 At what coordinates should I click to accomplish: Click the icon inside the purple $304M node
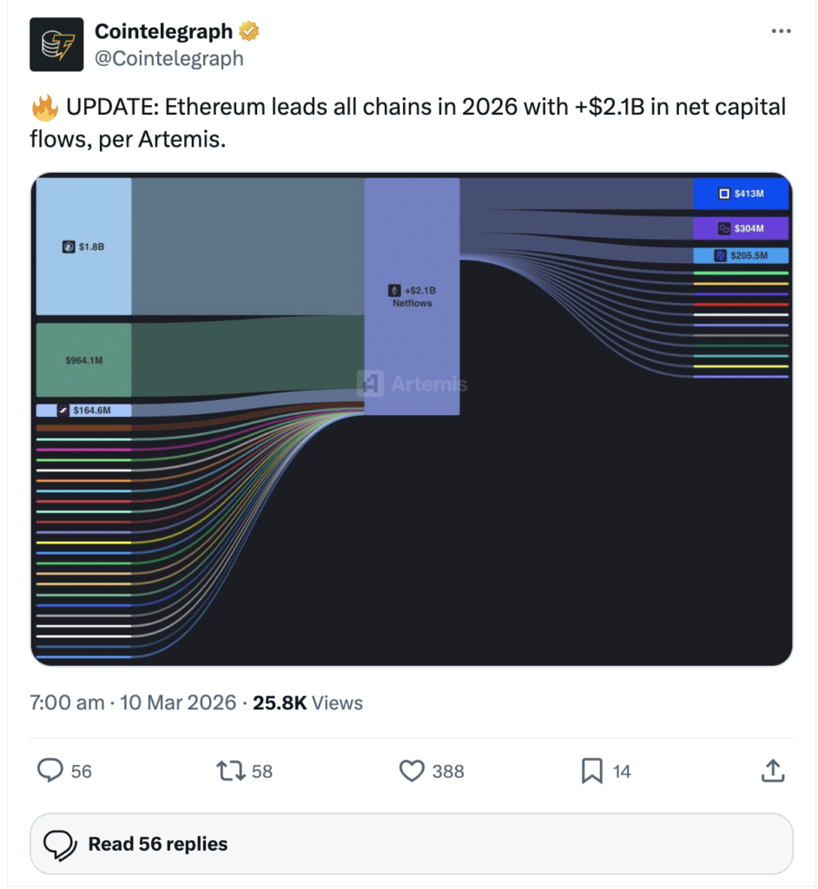[x=725, y=228]
